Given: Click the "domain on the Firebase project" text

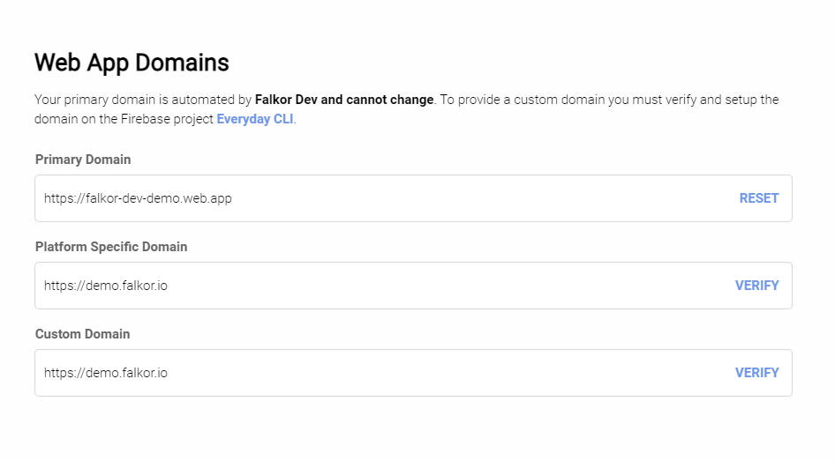Looking at the screenshot, I should click(x=124, y=119).
